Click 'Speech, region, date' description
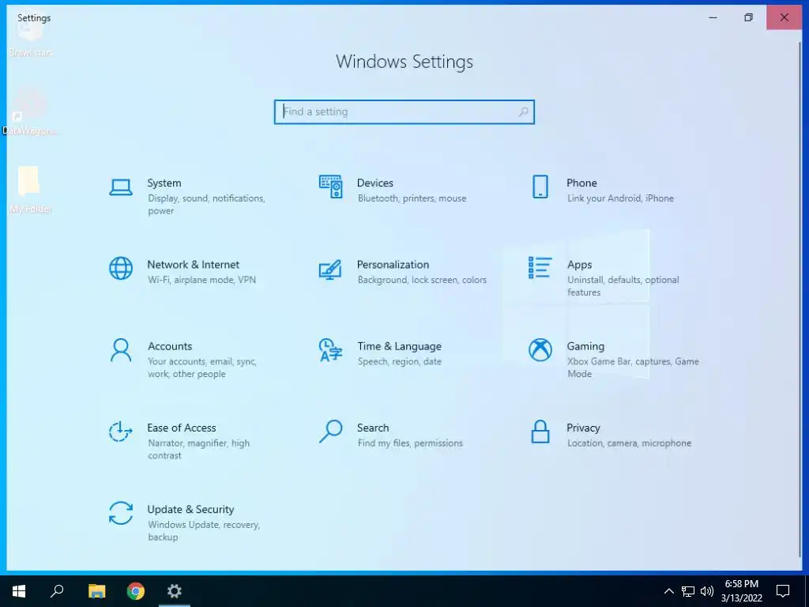This screenshot has width=809, height=607. pyautogui.click(x=399, y=361)
